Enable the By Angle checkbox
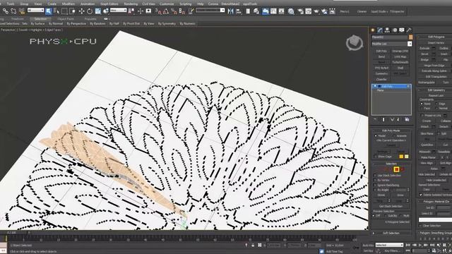This screenshot has height=254, width=452. [x=375, y=190]
